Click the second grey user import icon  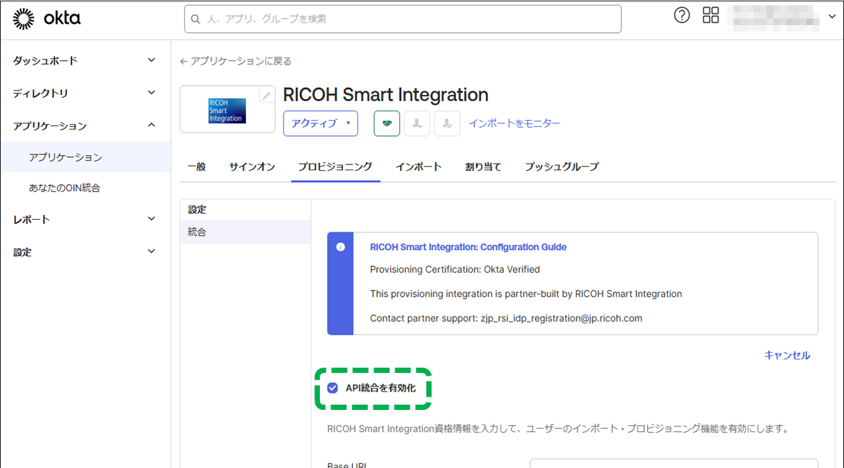click(447, 123)
